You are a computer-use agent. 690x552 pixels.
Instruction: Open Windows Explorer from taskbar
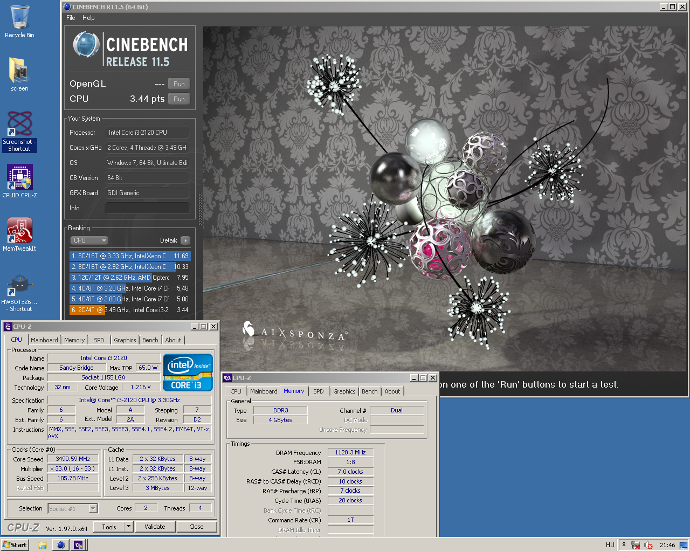(43, 545)
